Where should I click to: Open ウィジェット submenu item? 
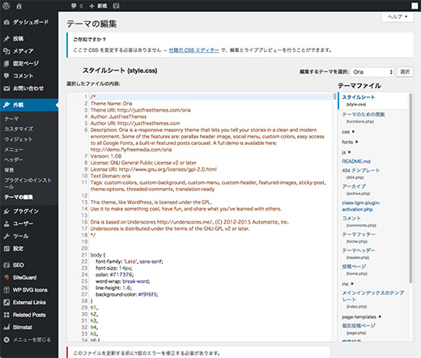(19, 139)
